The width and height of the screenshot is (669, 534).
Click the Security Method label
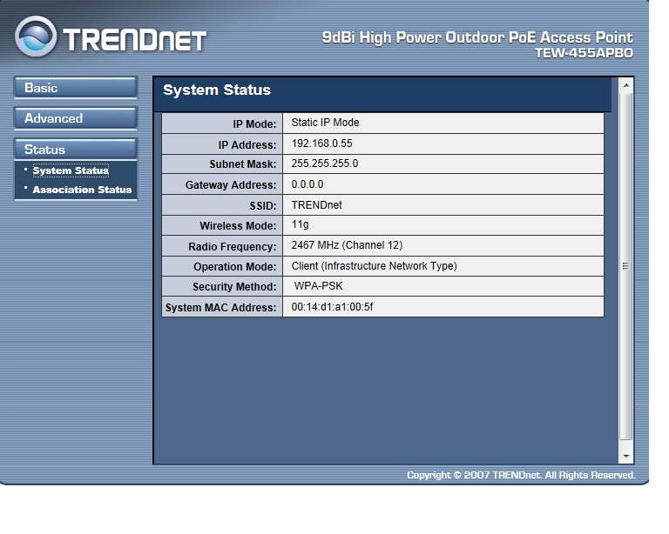234,287
